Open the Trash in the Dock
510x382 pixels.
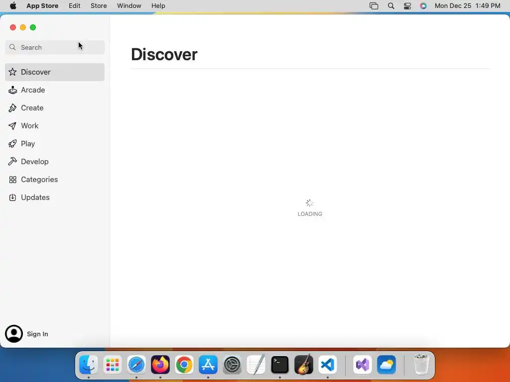[x=421, y=365]
